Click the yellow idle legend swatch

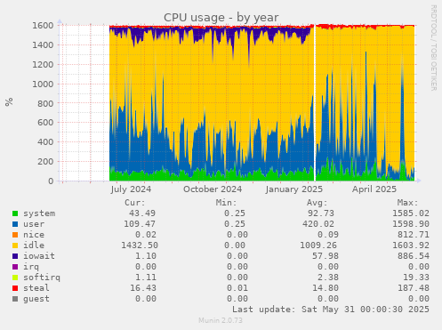click(x=15, y=245)
